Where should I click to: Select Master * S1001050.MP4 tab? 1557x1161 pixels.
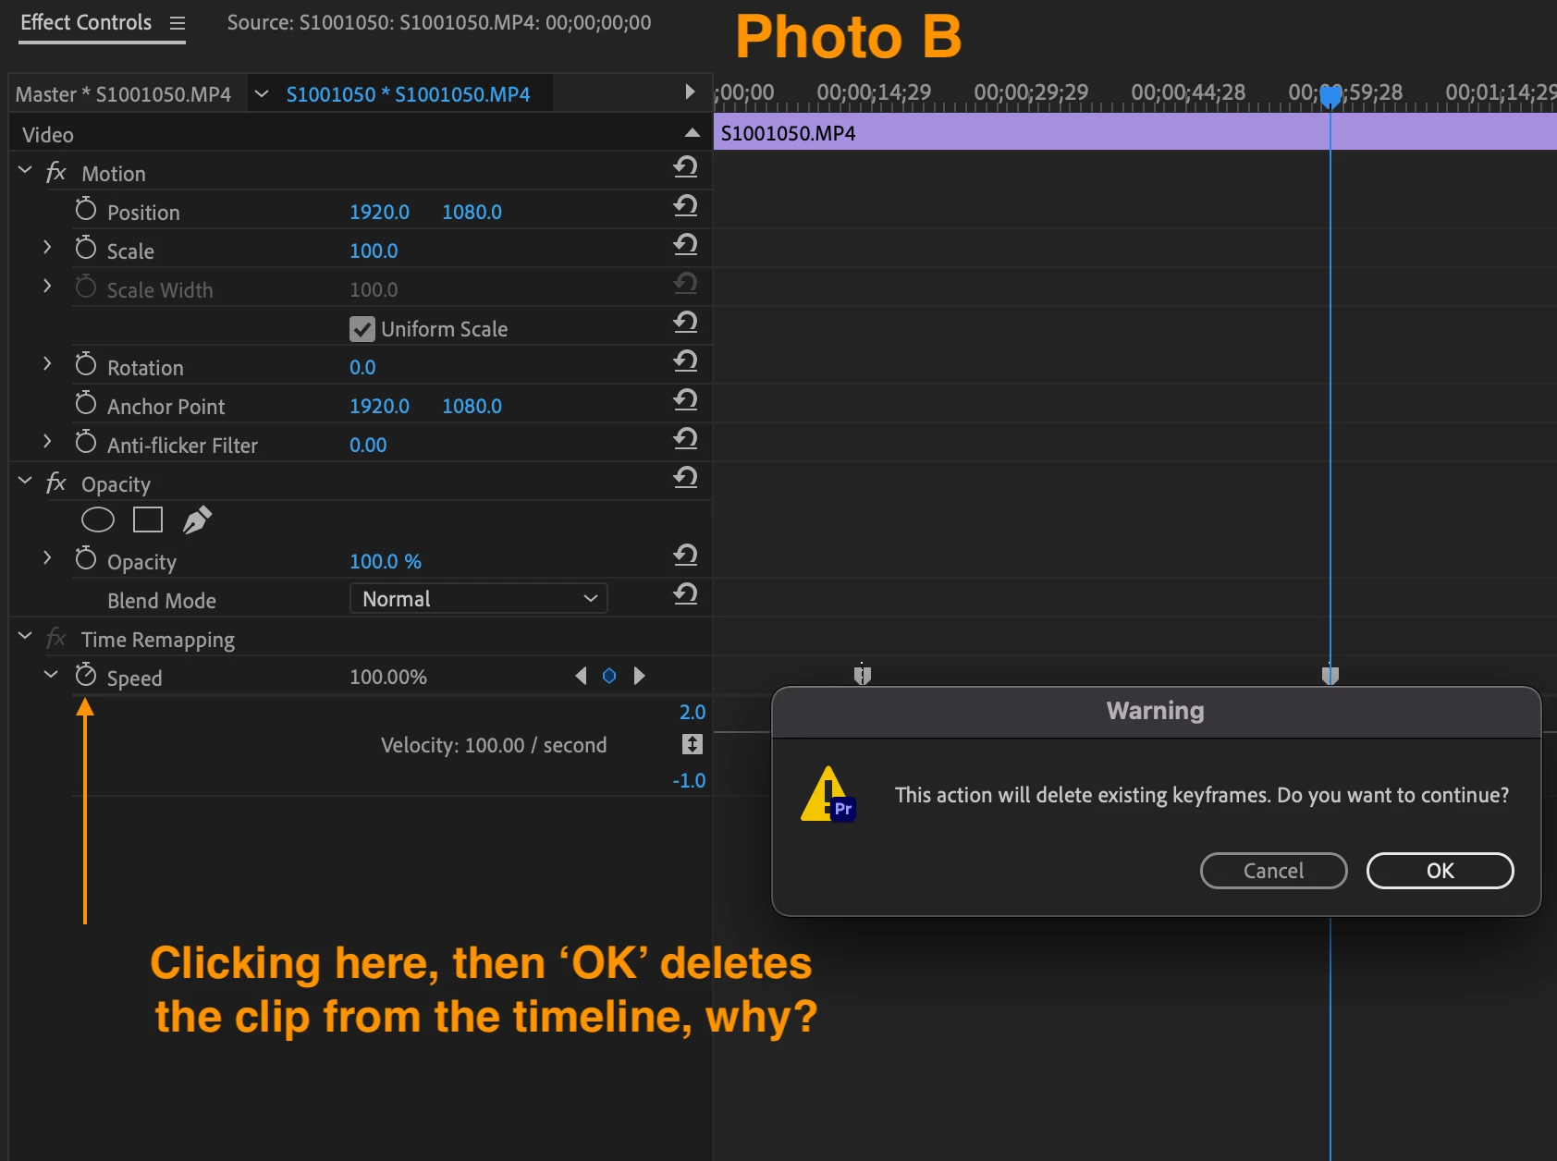(124, 94)
